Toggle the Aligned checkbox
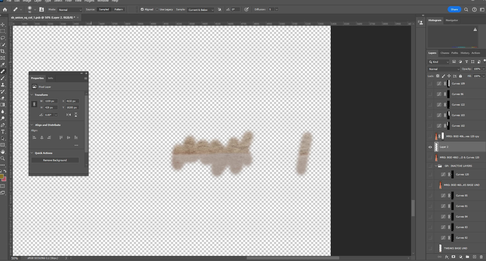Viewport: 486px width, 261px height. pyautogui.click(x=142, y=10)
